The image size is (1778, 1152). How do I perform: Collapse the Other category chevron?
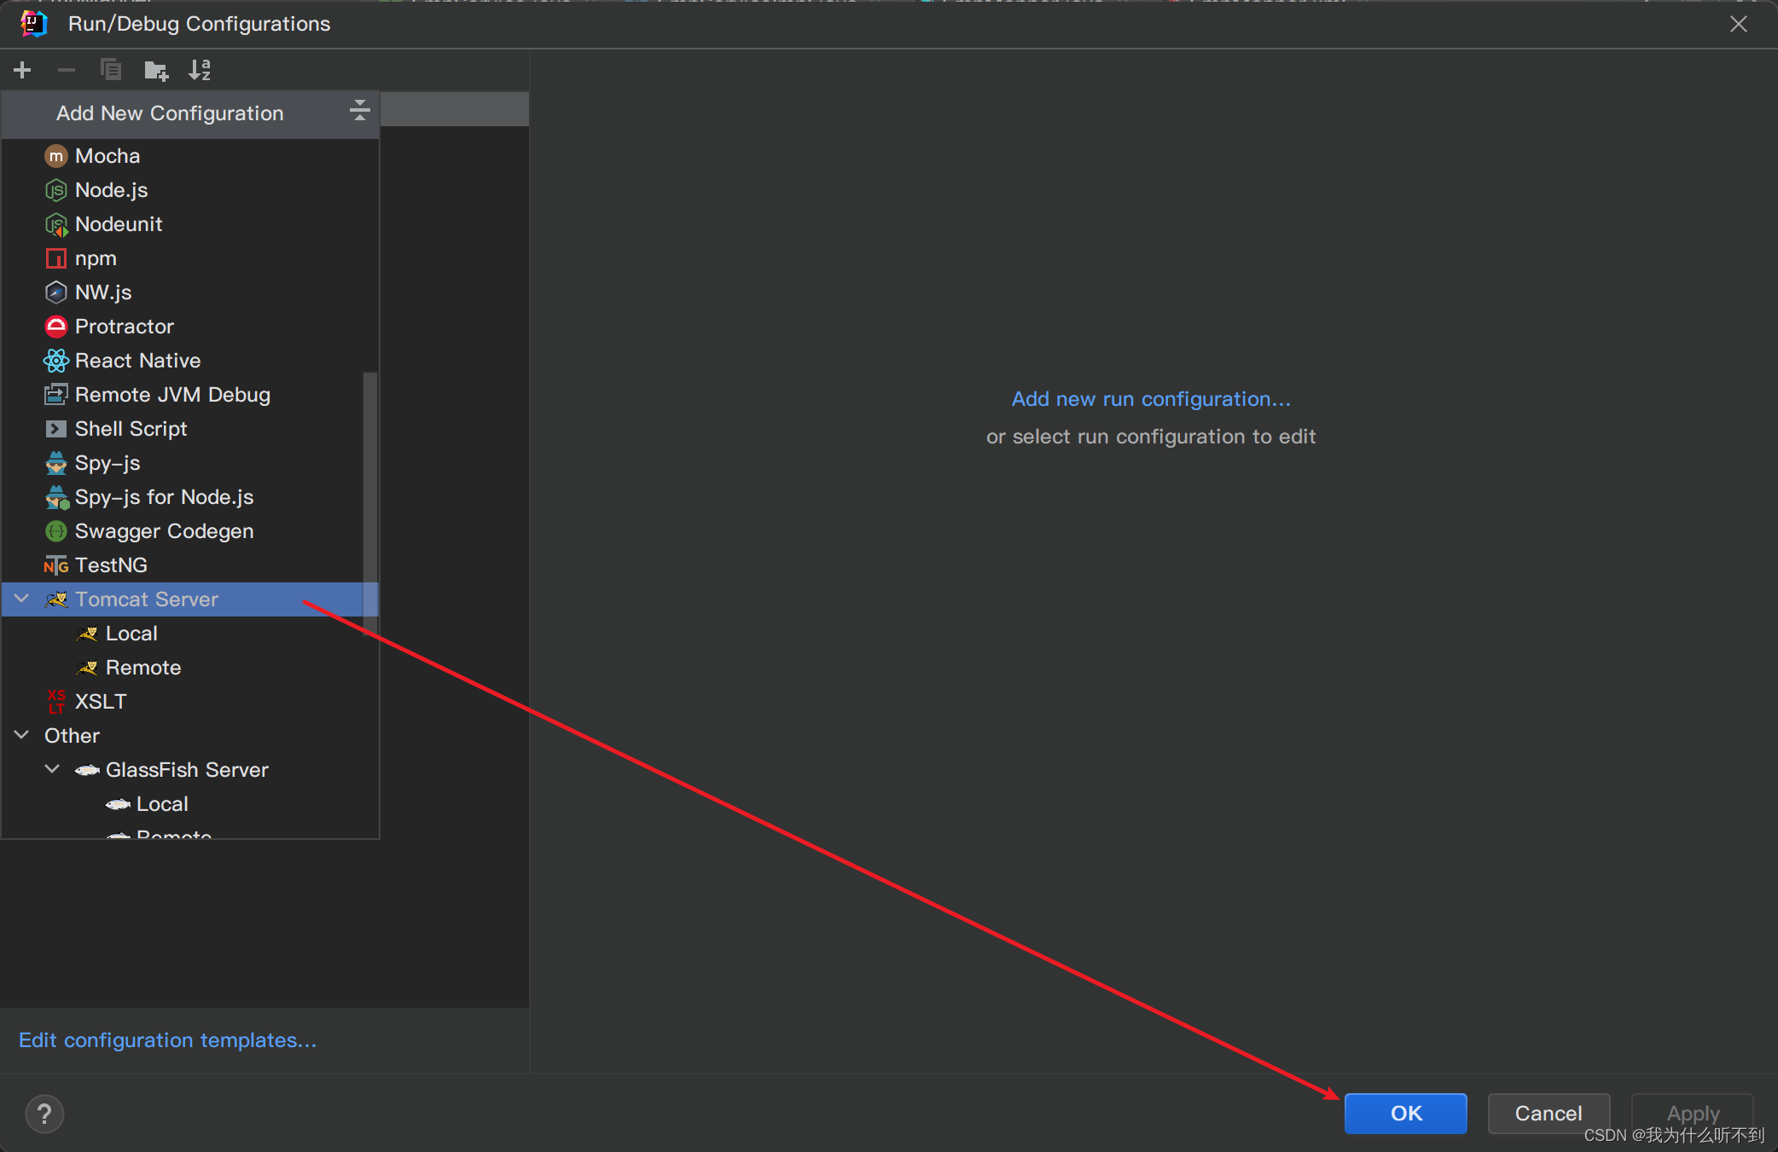22,735
